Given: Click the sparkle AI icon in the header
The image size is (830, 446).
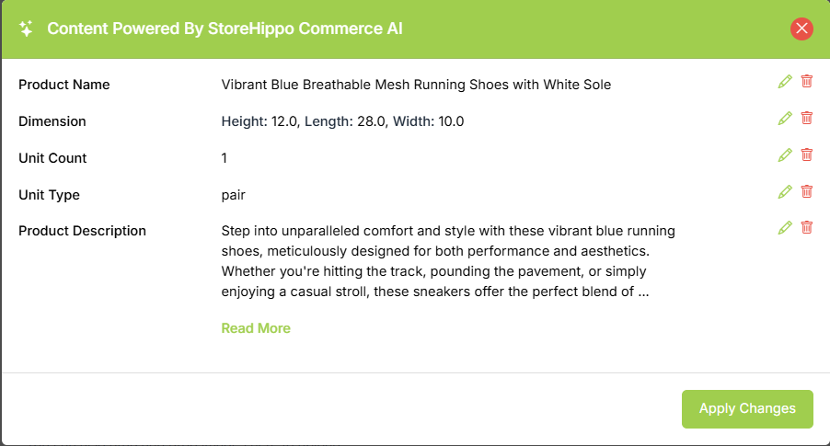Looking at the screenshot, I should (x=27, y=29).
